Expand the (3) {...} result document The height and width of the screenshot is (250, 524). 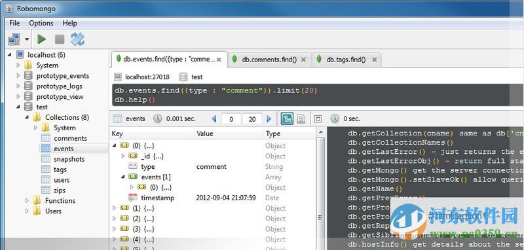point(114,229)
